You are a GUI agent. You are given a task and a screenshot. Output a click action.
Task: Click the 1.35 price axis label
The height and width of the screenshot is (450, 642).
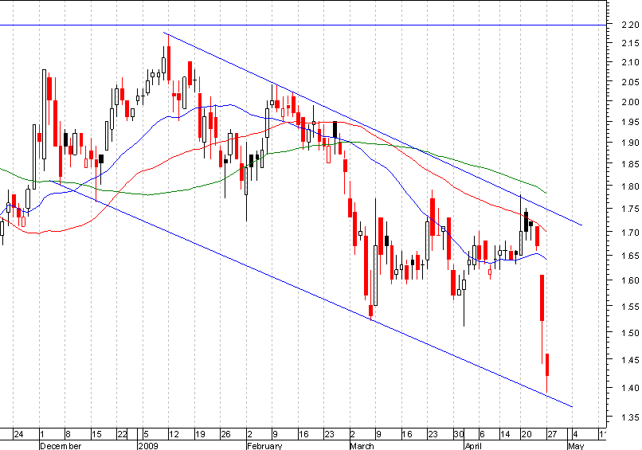pos(630,417)
